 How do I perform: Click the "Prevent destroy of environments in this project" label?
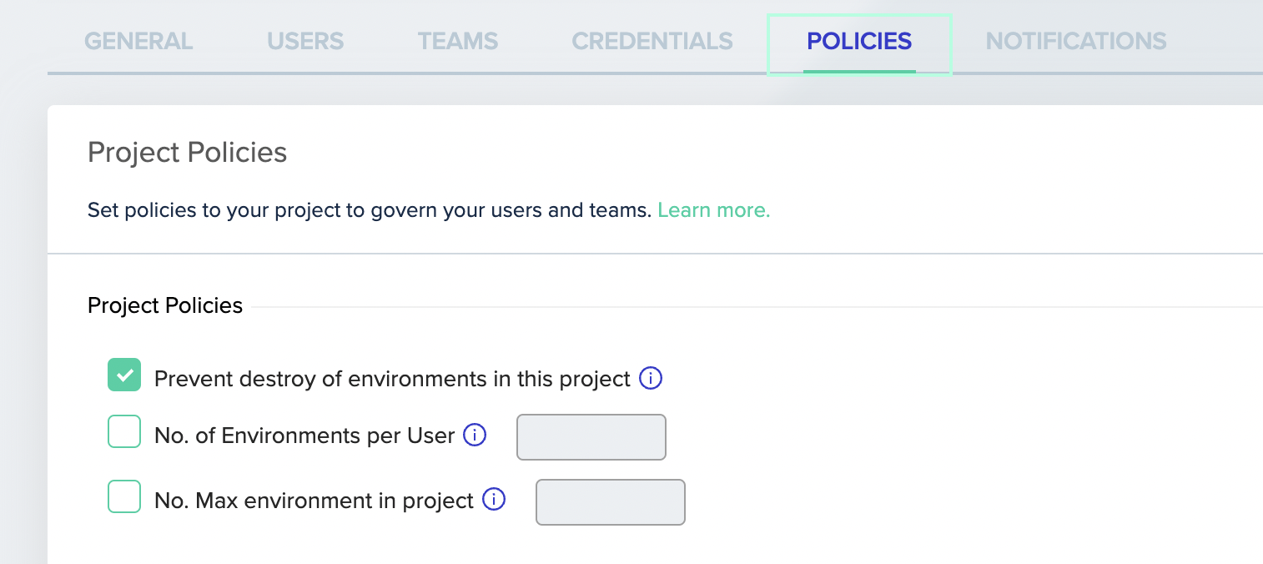click(392, 380)
